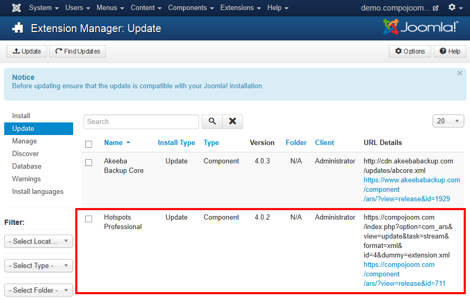Go to Database in sidebar
470x300 pixels.
(x=27, y=167)
